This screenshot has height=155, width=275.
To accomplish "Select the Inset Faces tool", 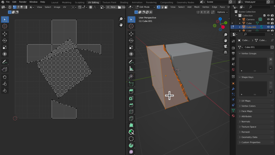I will pyautogui.click(x=131, y=98).
